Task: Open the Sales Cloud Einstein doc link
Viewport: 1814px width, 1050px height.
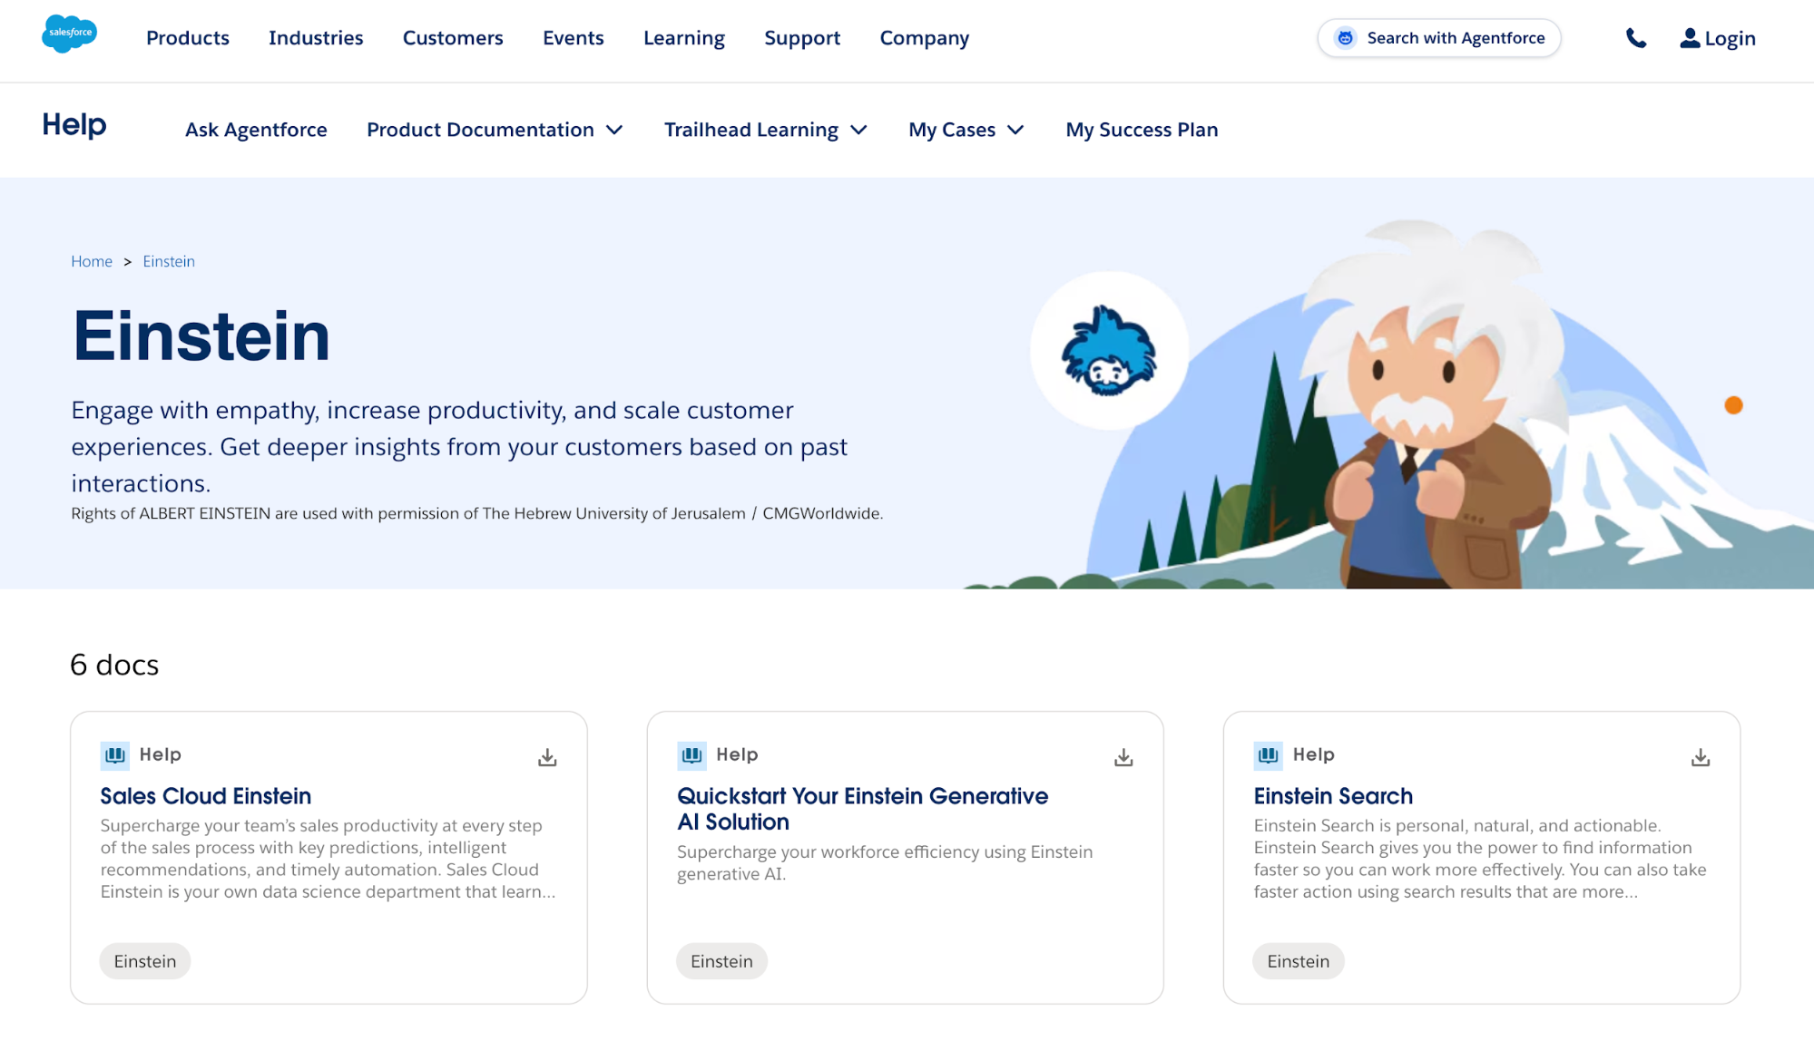Action: pyautogui.click(x=205, y=796)
